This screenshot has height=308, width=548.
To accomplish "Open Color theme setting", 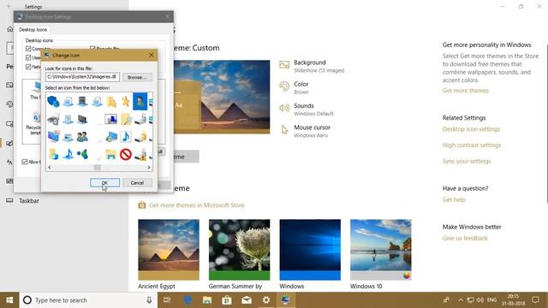I will point(295,87).
